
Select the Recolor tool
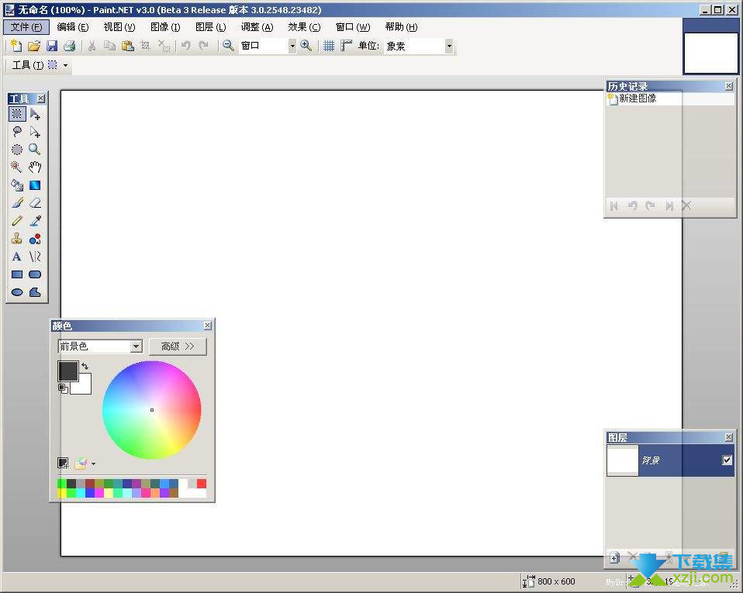tap(35, 239)
